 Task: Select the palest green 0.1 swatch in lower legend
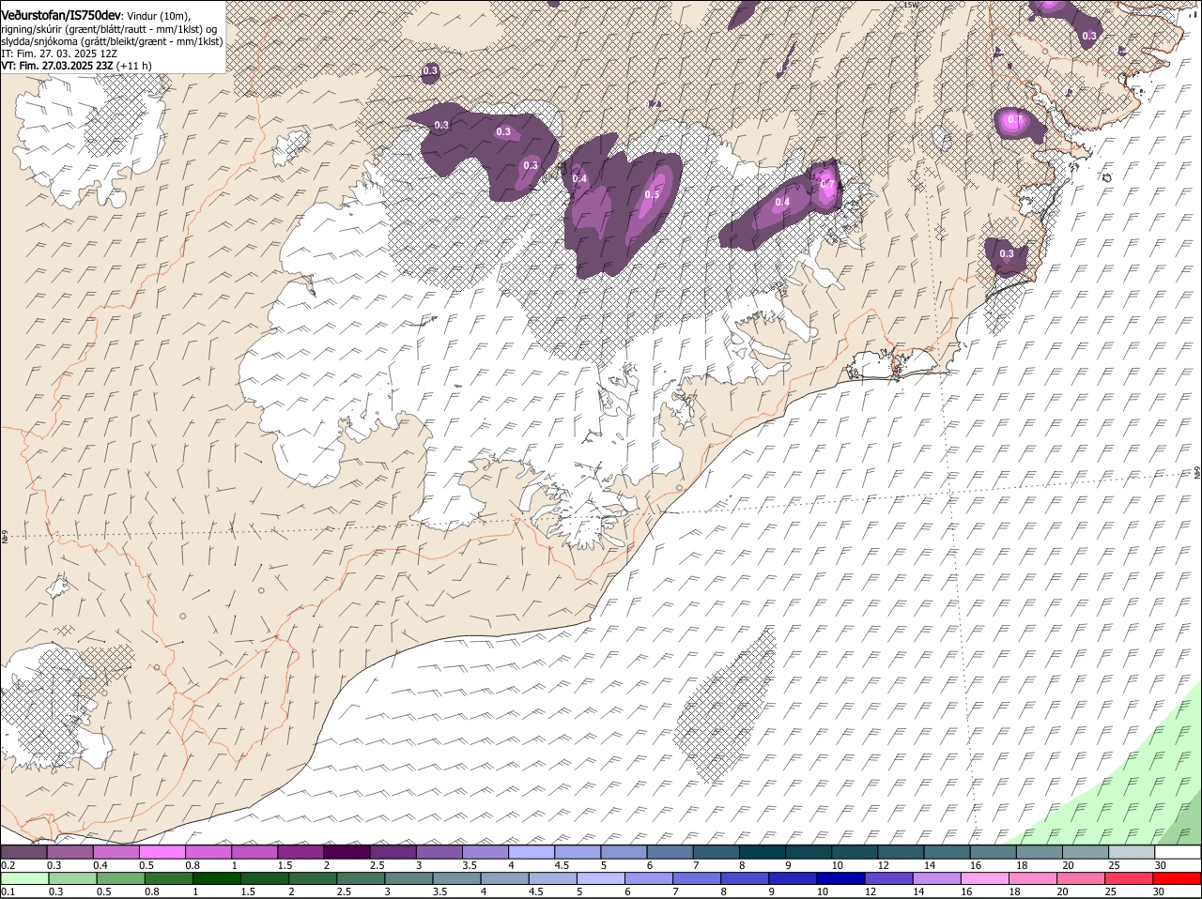pyautogui.click(x=23, y=879)
